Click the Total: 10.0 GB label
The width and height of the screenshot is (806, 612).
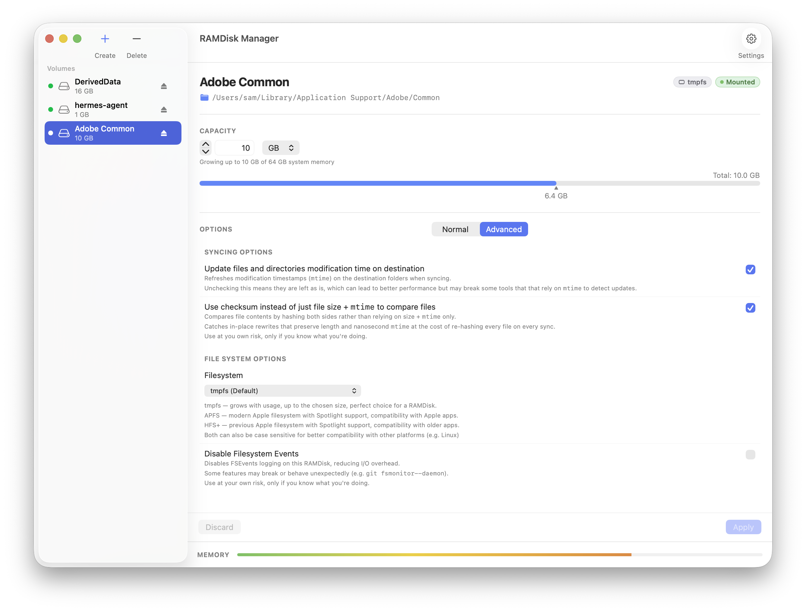(736, 175)
